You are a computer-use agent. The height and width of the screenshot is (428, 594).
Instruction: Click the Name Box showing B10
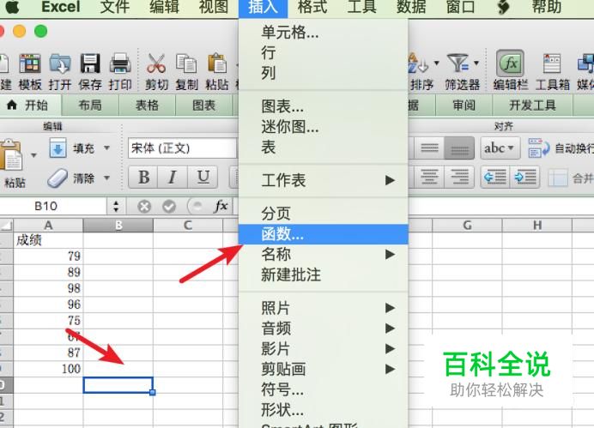[x=53, y=206]
